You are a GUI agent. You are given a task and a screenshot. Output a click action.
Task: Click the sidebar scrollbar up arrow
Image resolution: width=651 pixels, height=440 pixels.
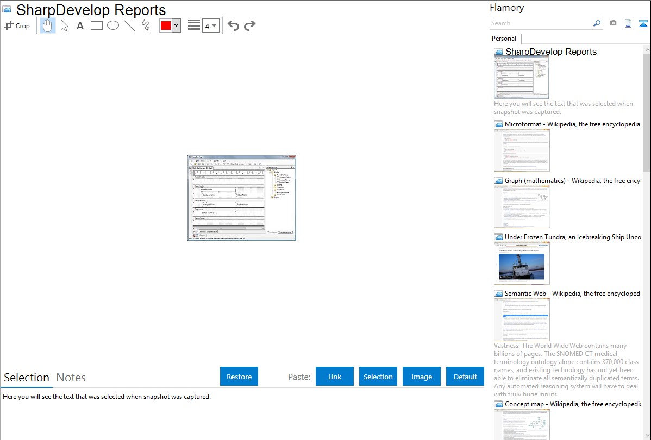point(647,50)
